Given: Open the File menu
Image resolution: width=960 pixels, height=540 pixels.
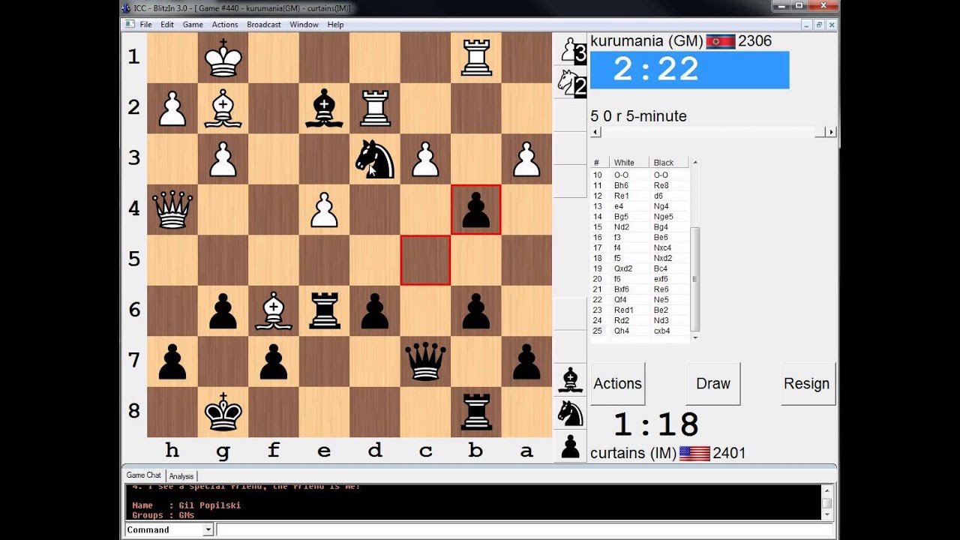Looking at the screenshot, I should [145, 25].
